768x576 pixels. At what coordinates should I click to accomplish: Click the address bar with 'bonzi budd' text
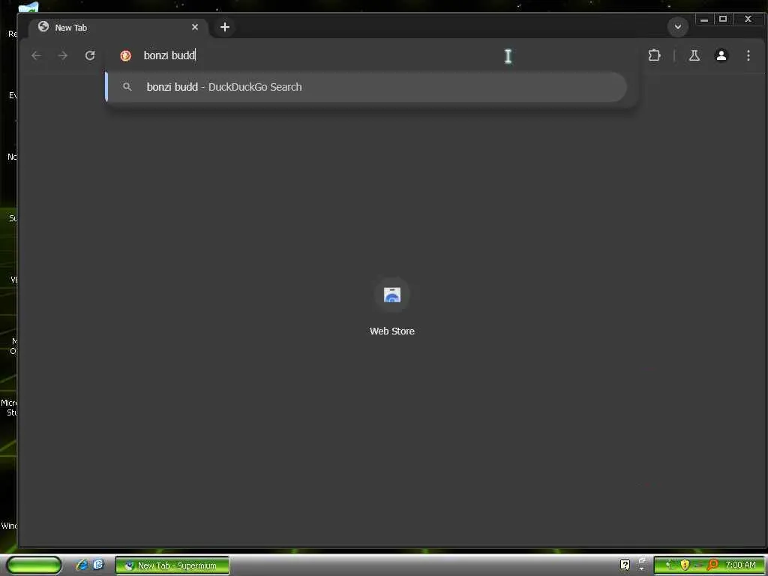[372, 55]
